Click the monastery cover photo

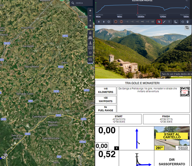tap(143, 52)
